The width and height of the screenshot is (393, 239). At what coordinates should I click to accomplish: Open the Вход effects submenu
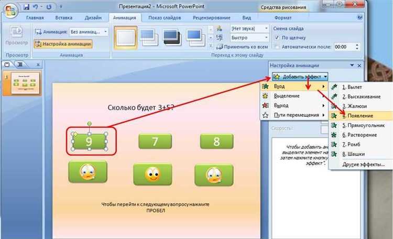pyautogui.click(x=294, y=86)
